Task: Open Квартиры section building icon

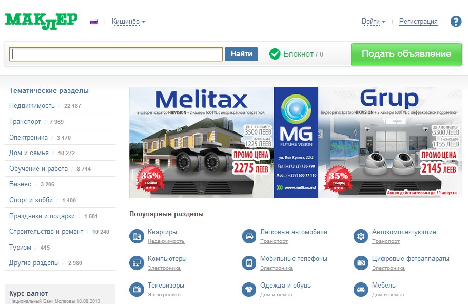Action: coord(136,236)
